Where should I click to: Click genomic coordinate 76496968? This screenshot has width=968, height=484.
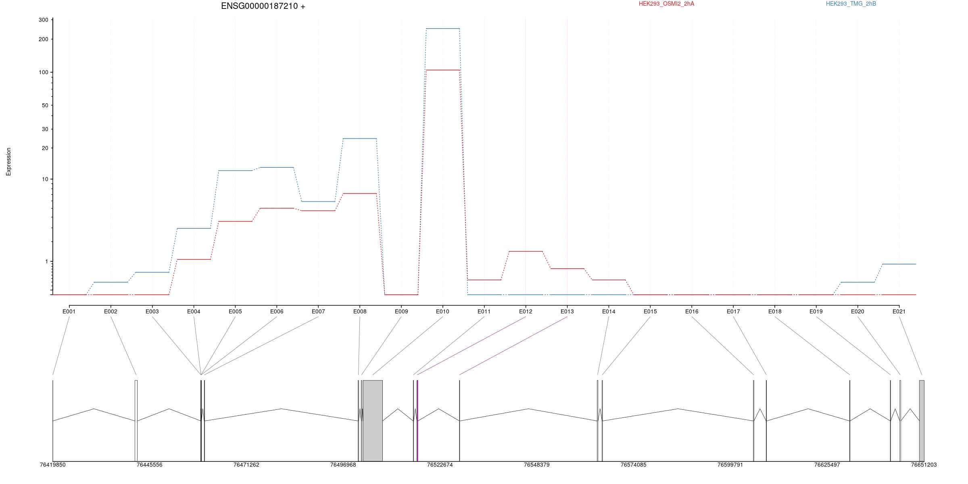[343, 465]
